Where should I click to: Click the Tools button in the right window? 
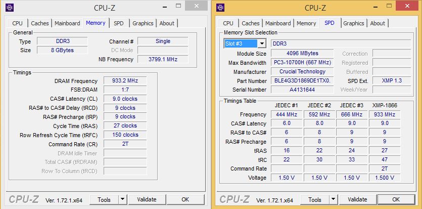click(315, 199)
